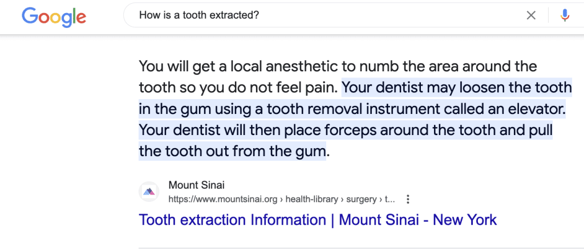Click the word 'elevator' in the snippet

[534, 109]
